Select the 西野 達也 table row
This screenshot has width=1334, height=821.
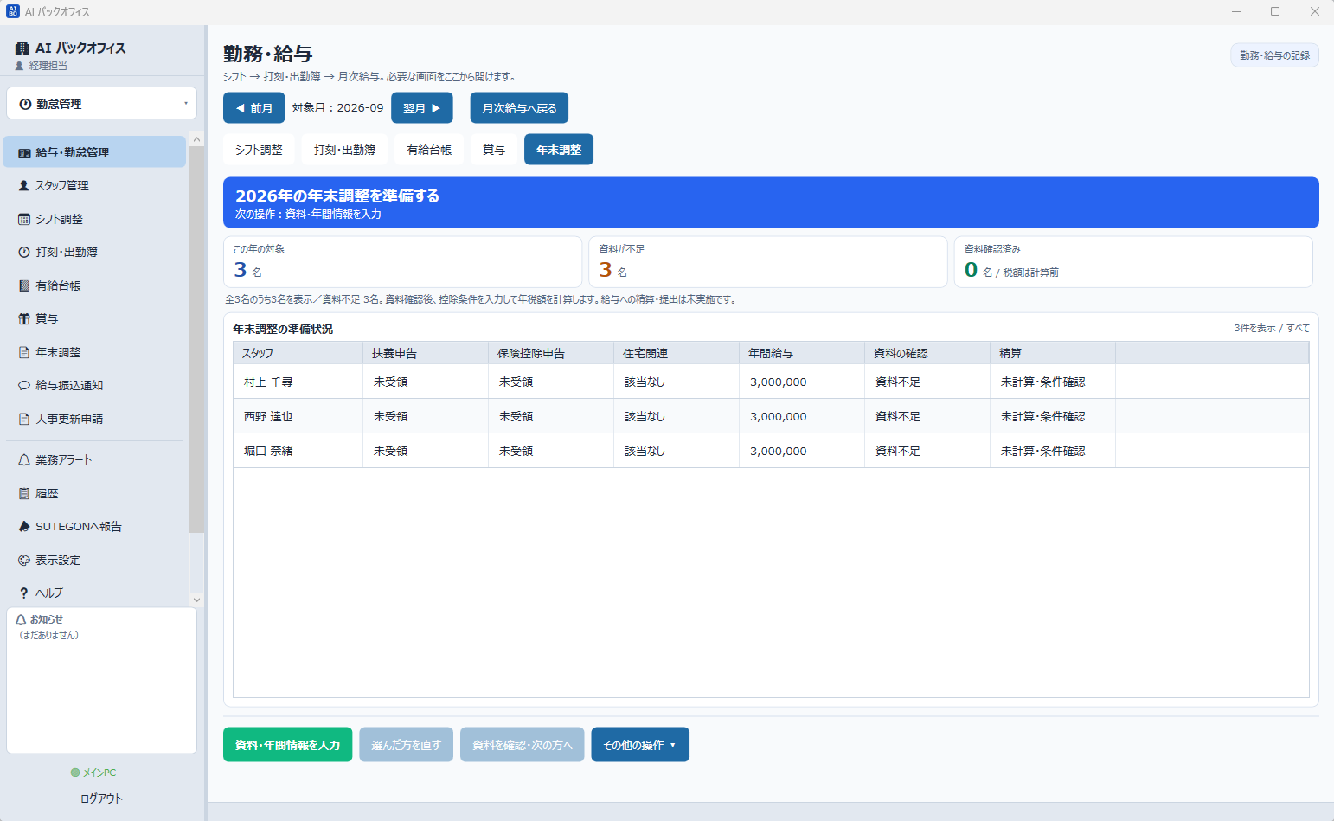pos(771,416)
